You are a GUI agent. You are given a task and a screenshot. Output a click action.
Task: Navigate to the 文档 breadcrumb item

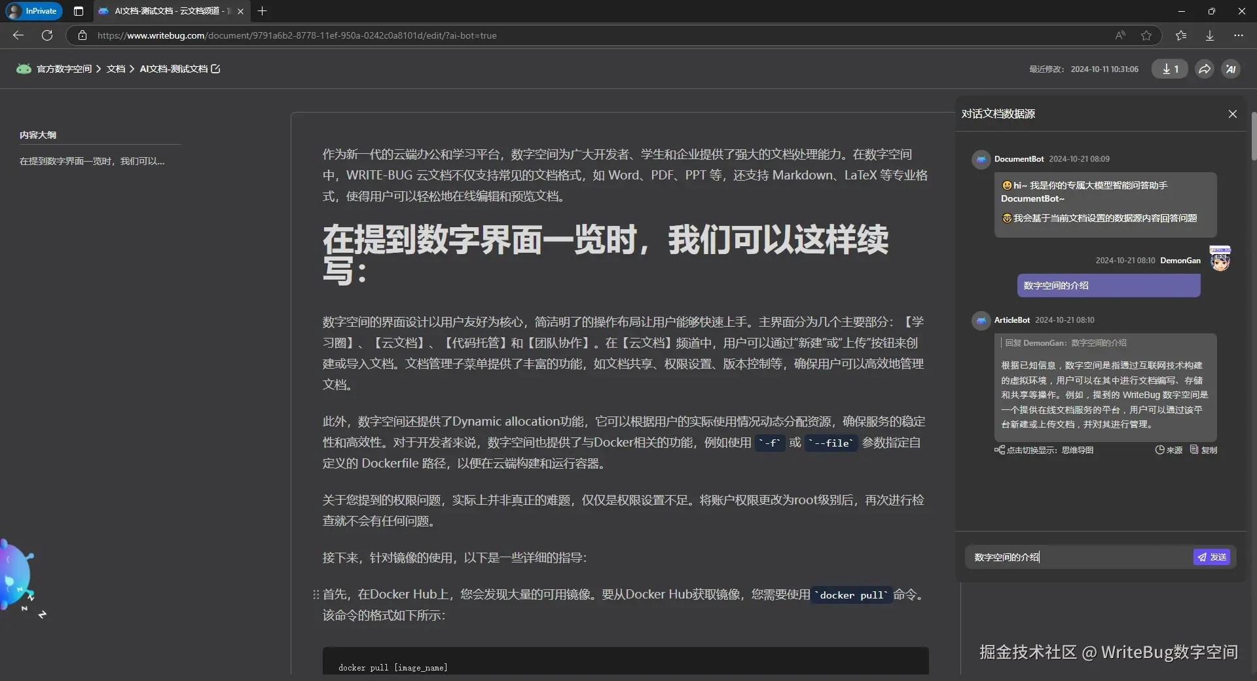point(116,69)
